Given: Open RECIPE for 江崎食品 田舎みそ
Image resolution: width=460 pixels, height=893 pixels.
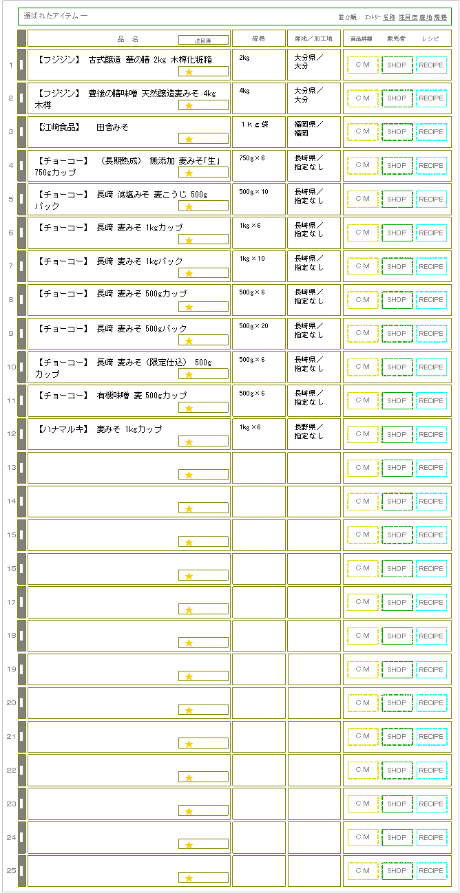Looking at the screenshot, I should tap(432, 131).
